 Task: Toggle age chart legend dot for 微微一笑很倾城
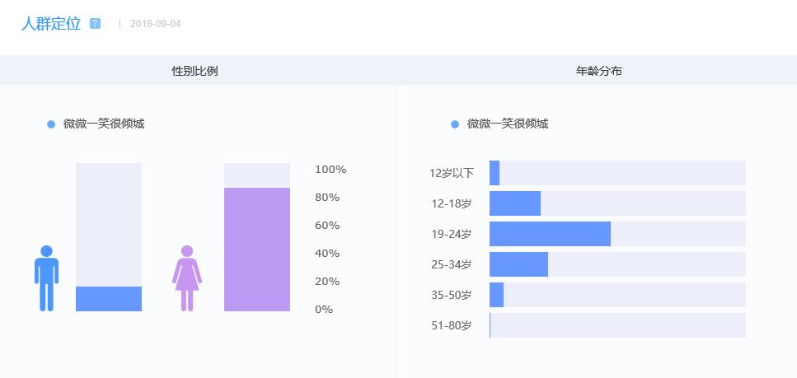tap(455, 124)
